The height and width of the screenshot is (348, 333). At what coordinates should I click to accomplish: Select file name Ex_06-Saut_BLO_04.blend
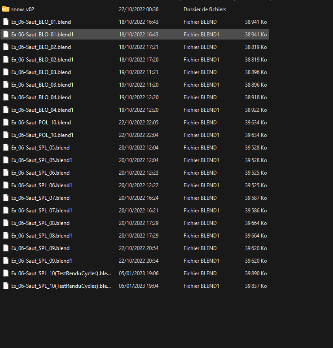tap(41, 97)
